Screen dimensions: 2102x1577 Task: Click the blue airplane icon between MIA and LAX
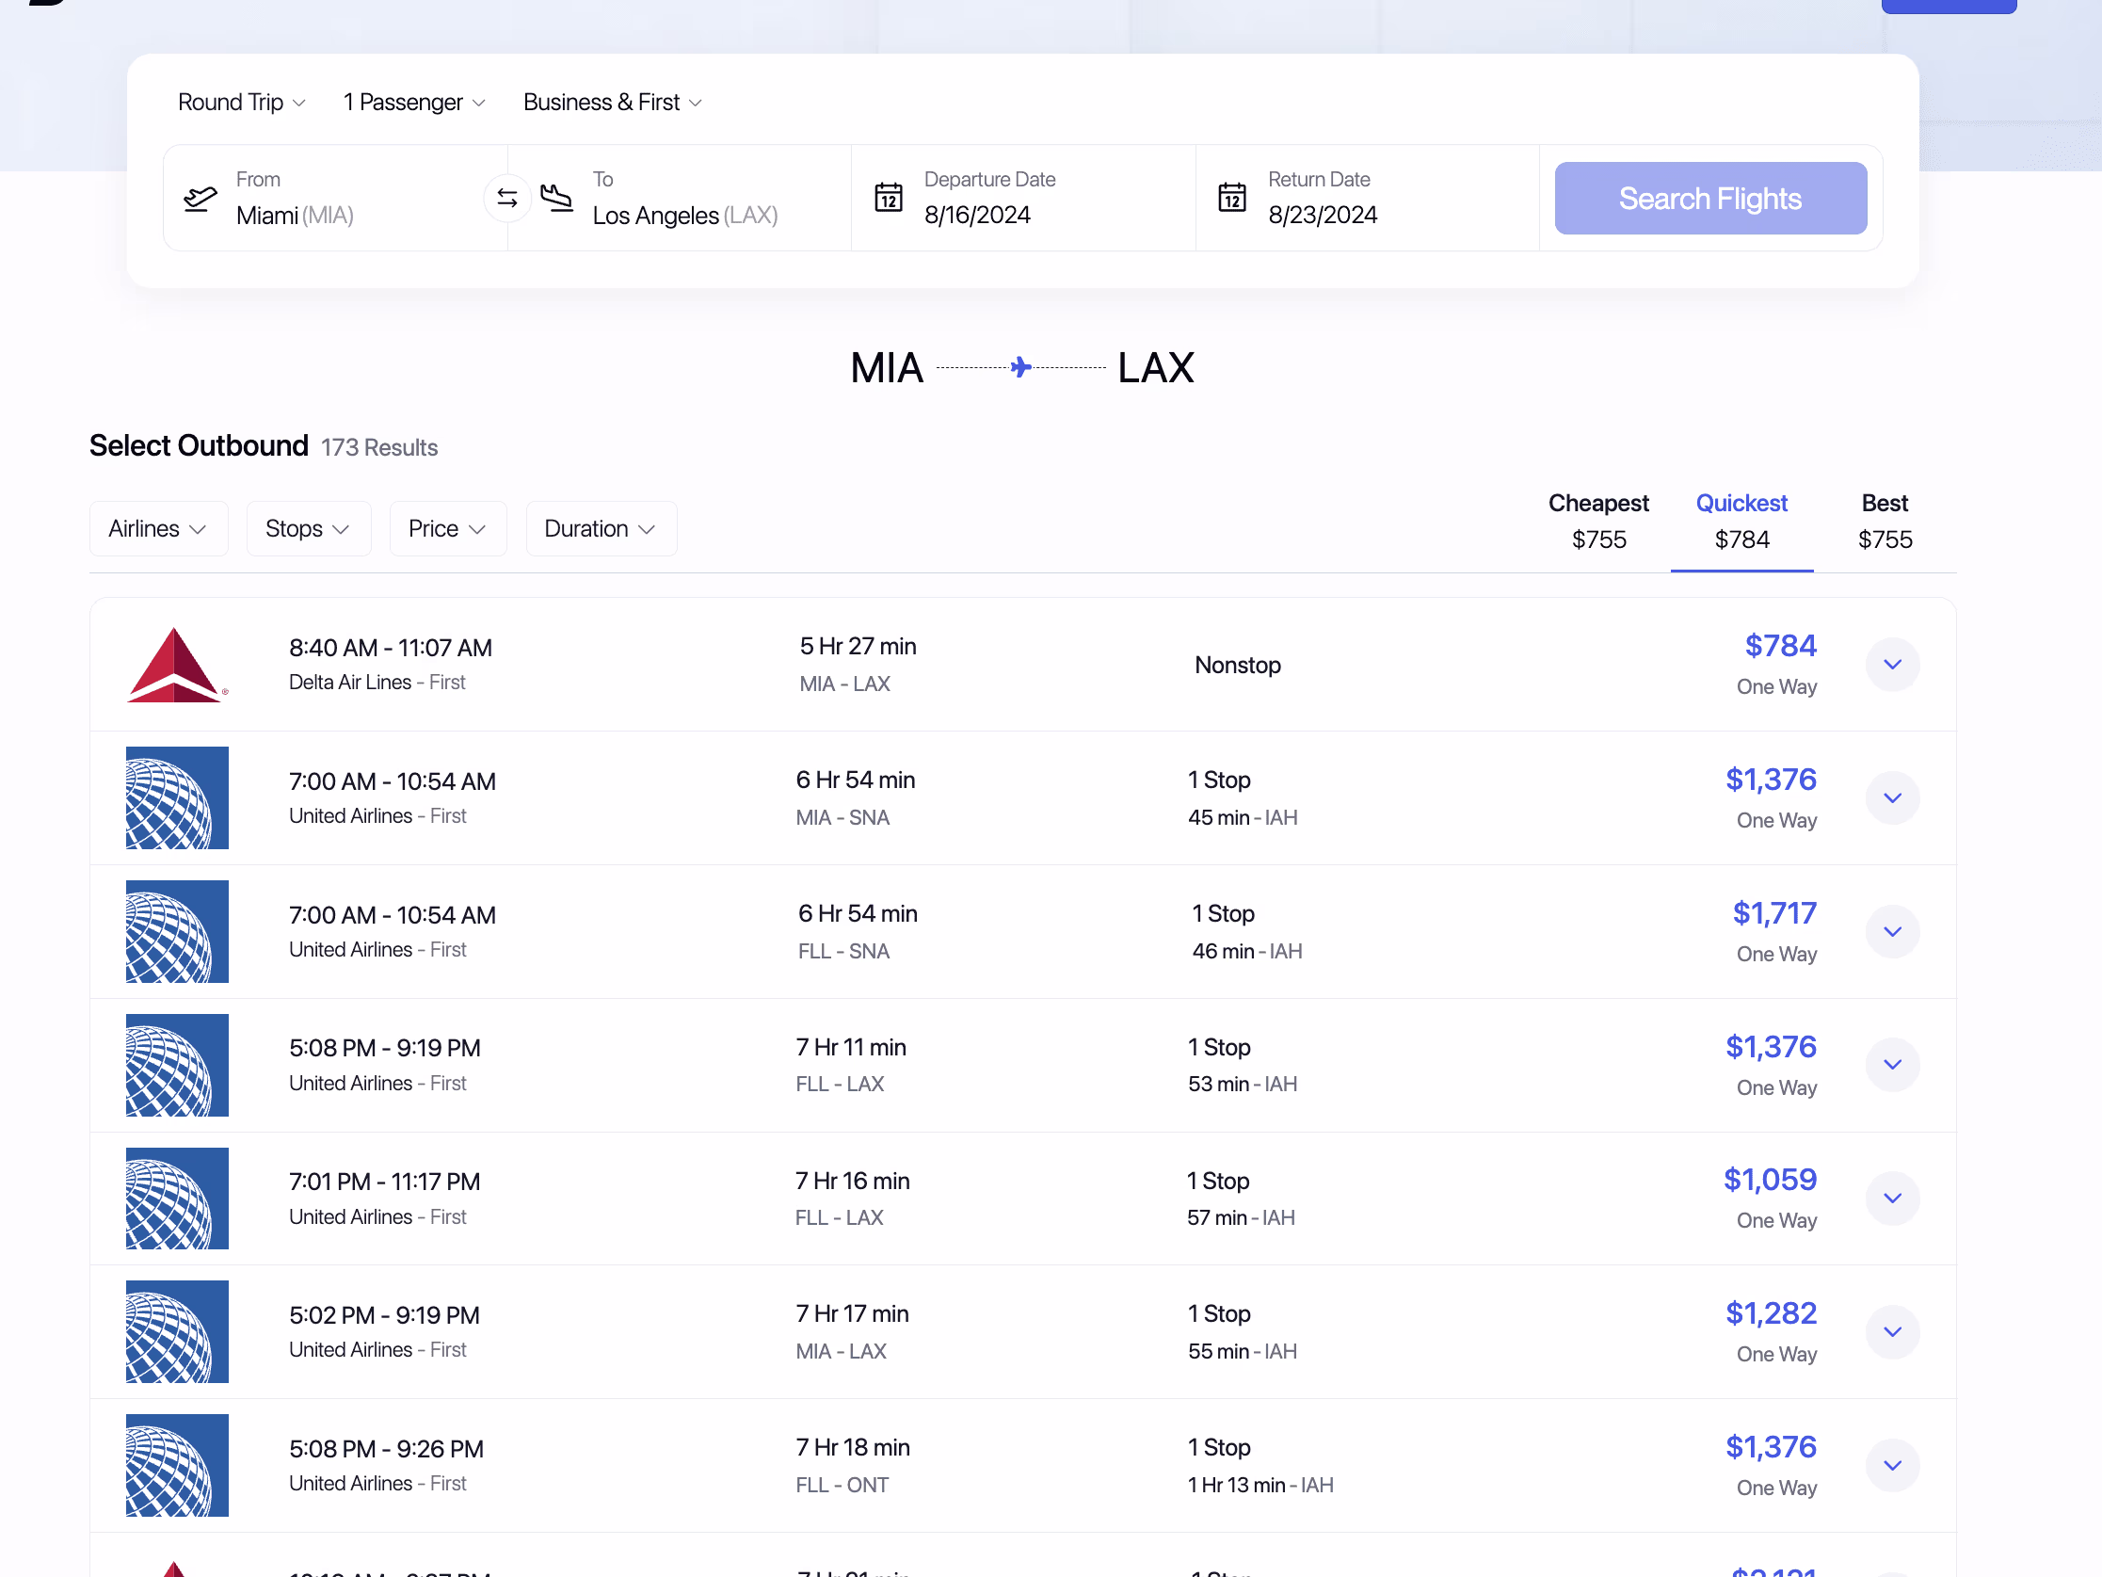coord(1020,367)
